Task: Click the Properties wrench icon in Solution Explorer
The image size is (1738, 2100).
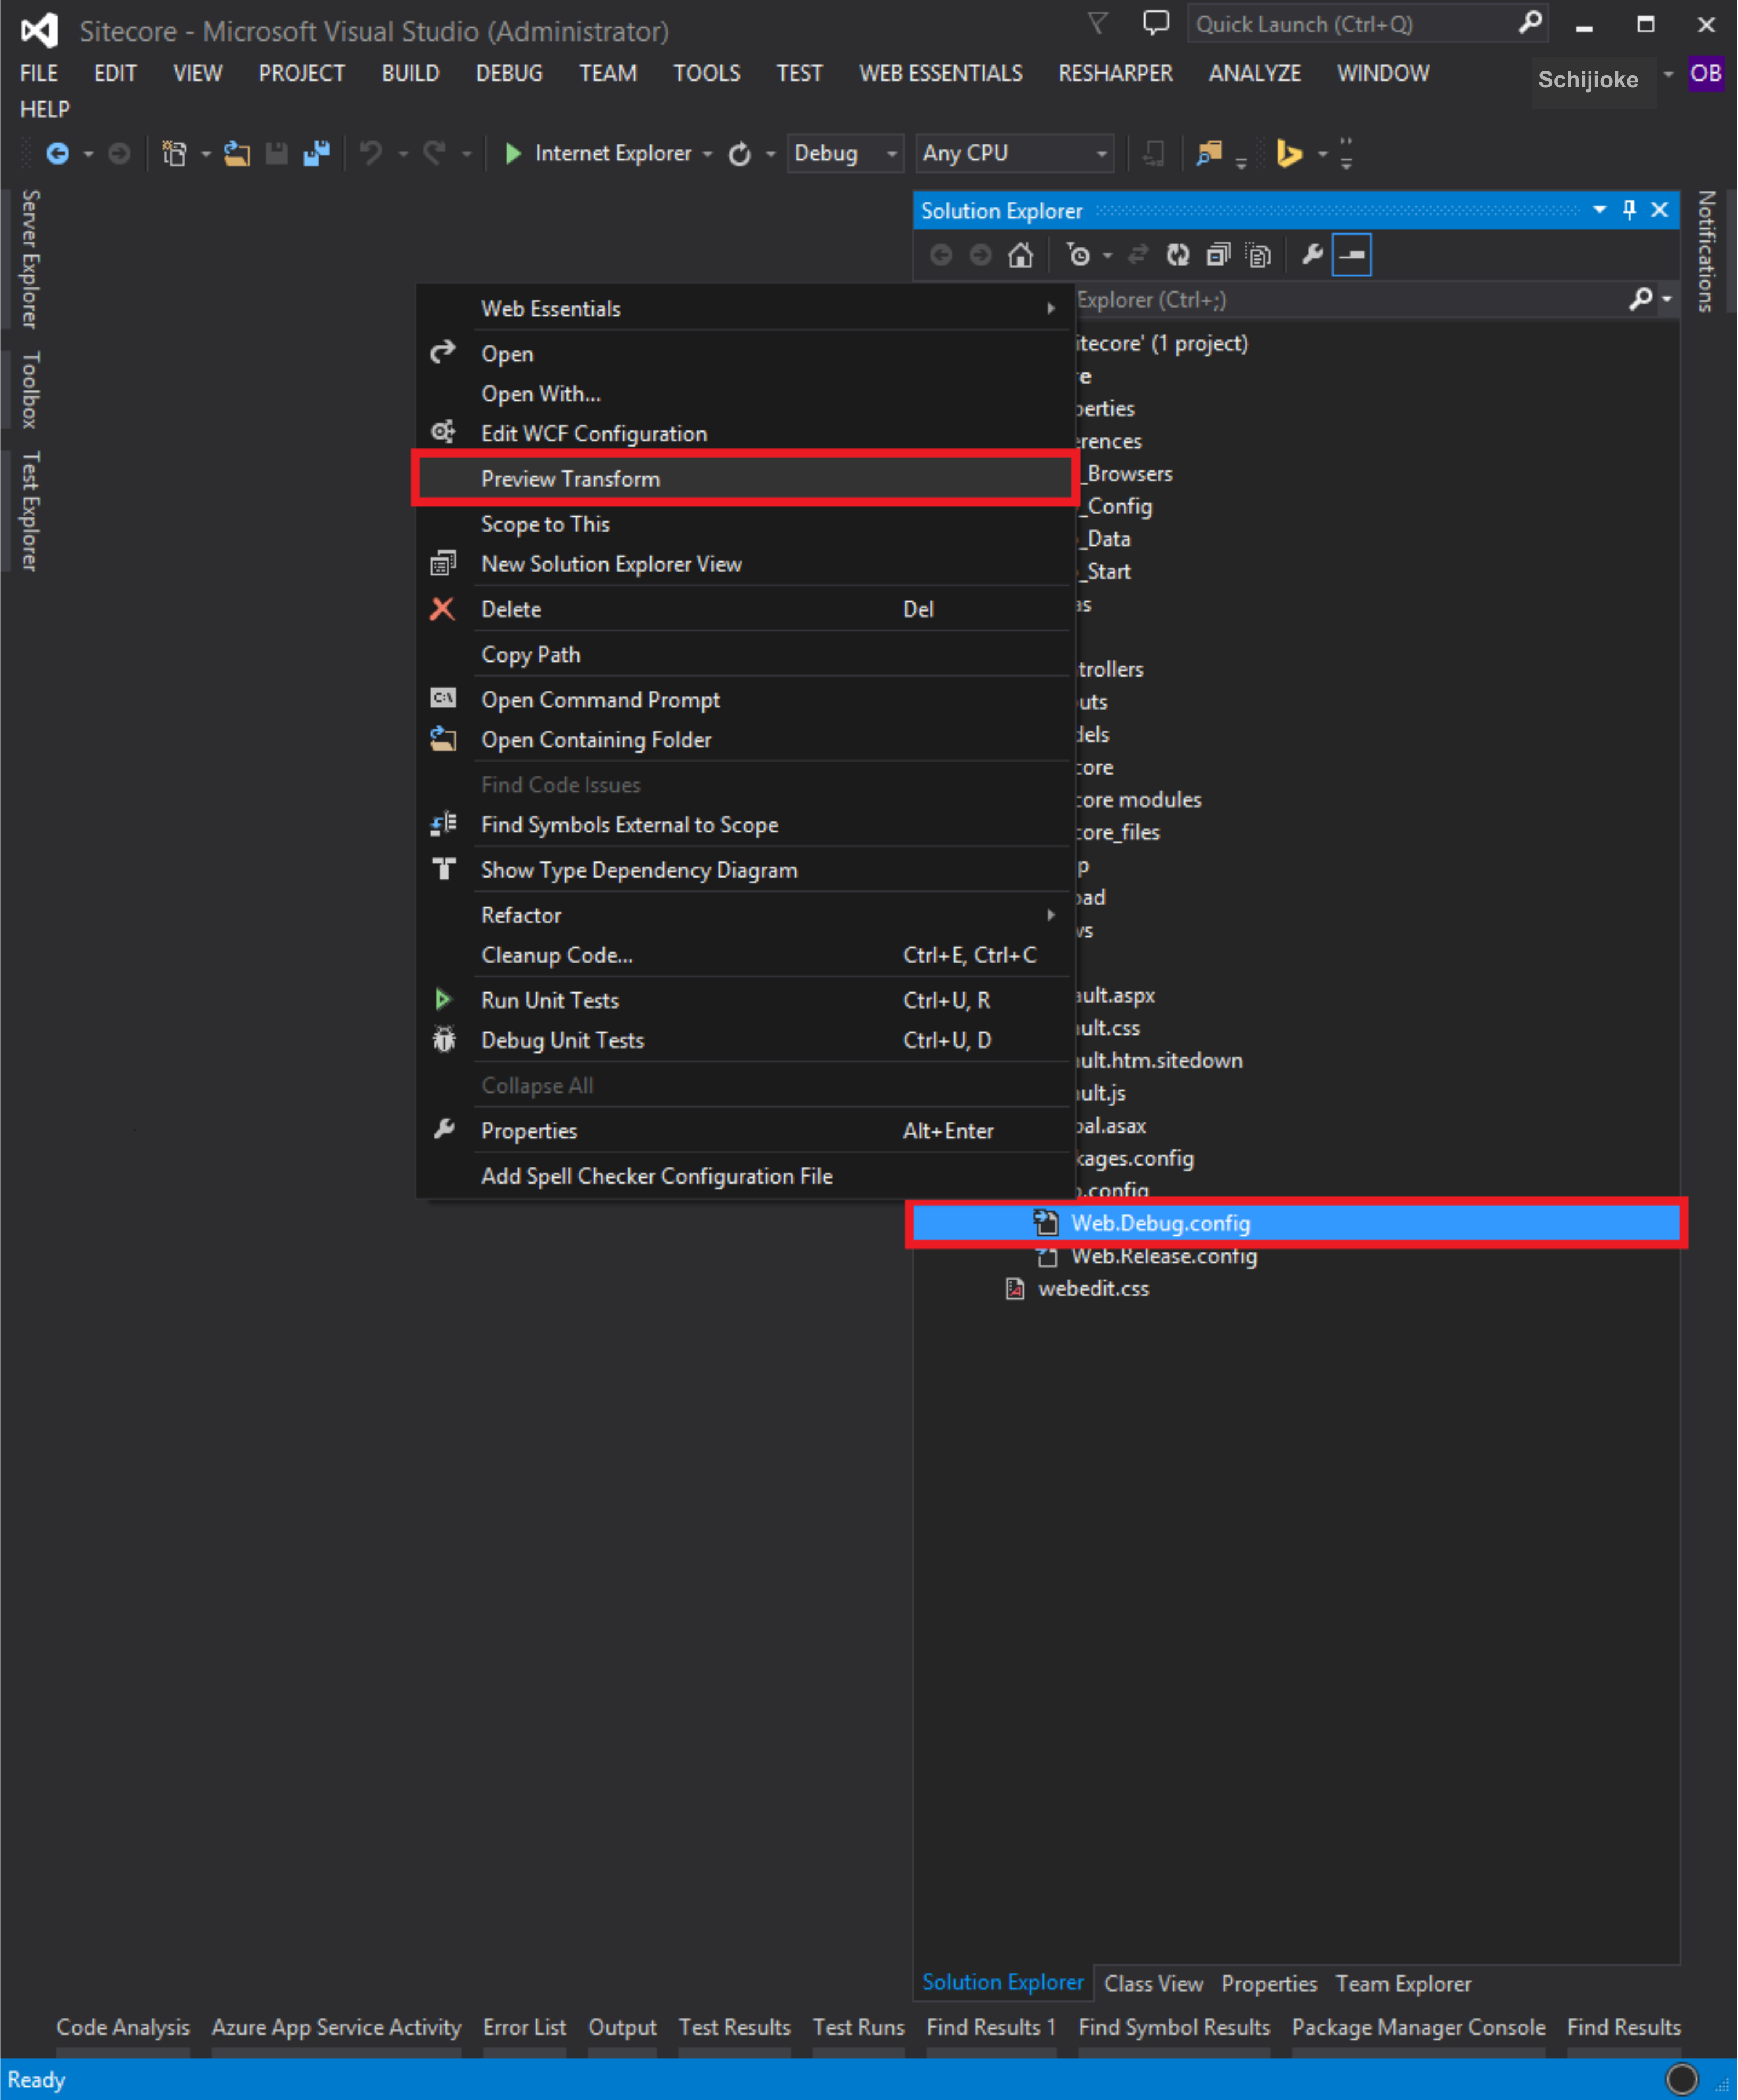Action: point(1313,255)
